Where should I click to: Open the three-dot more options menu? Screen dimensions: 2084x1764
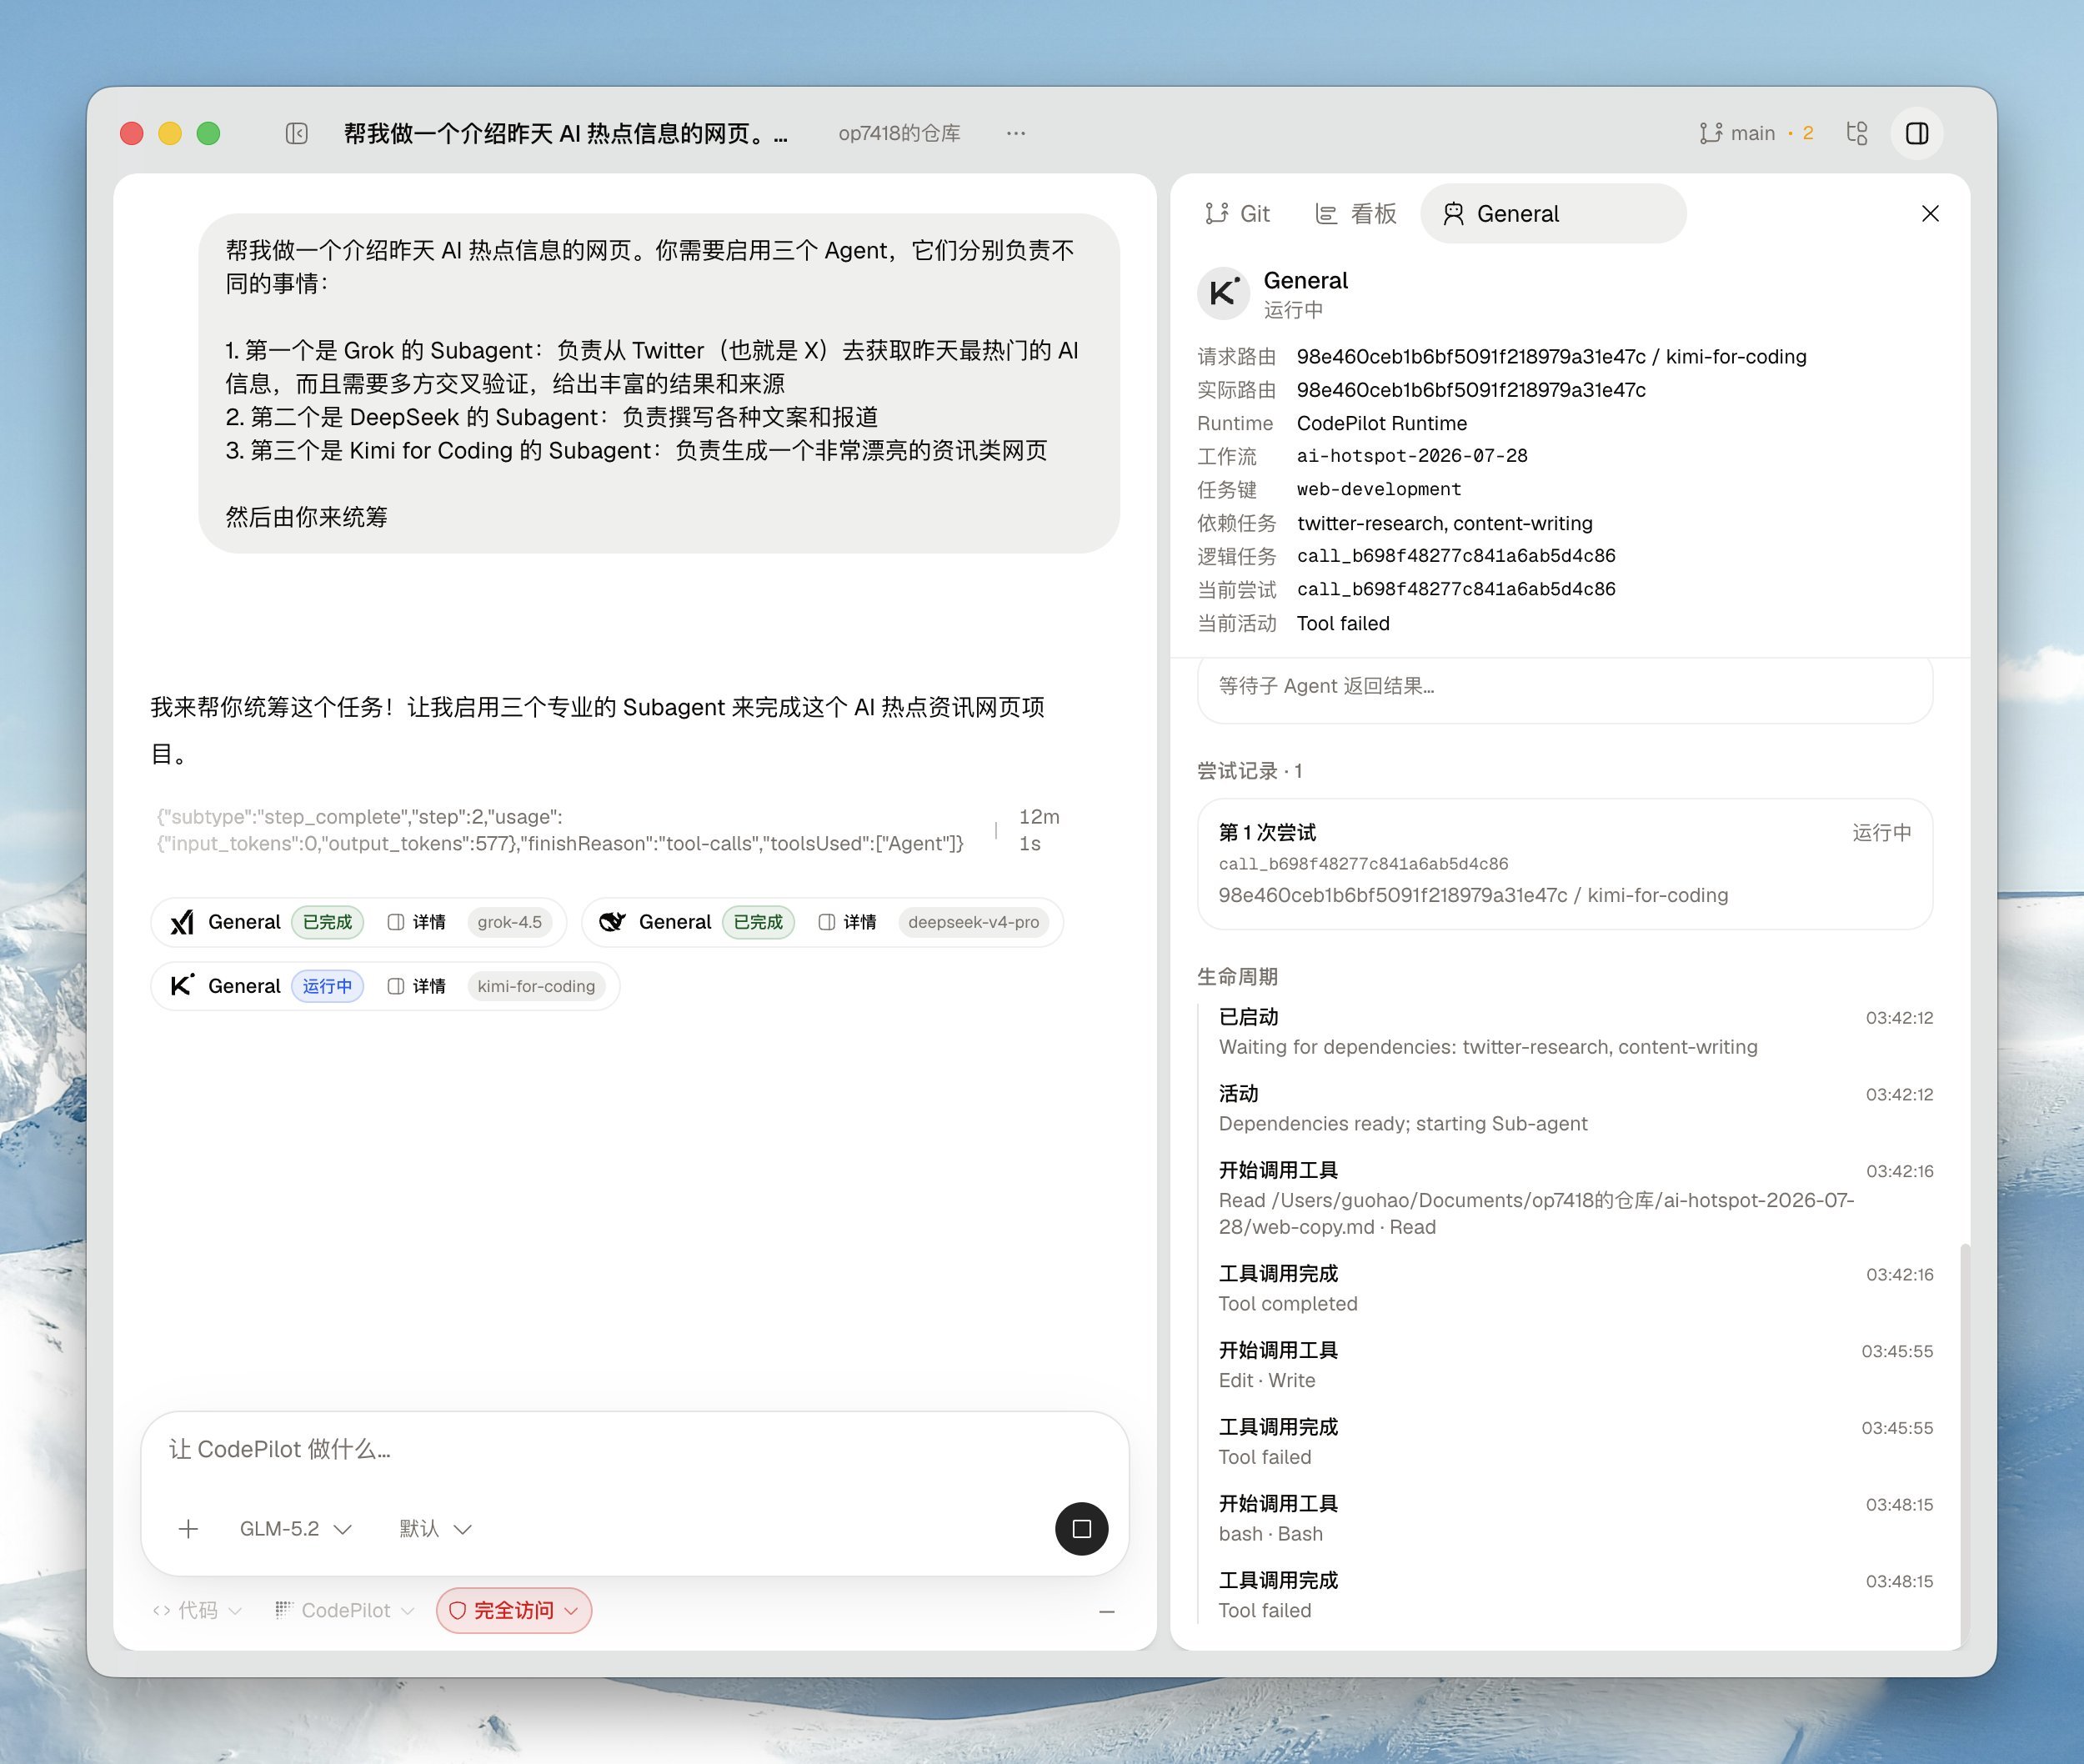point(1016,133)
